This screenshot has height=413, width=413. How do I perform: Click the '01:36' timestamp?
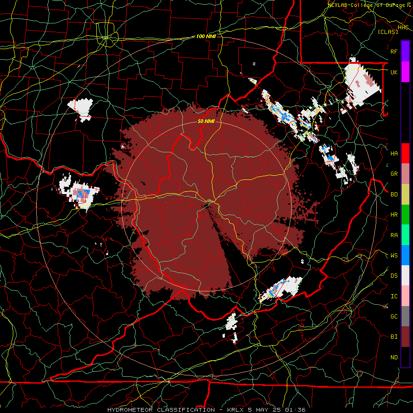pyautogui.click(x=295, y=410)
